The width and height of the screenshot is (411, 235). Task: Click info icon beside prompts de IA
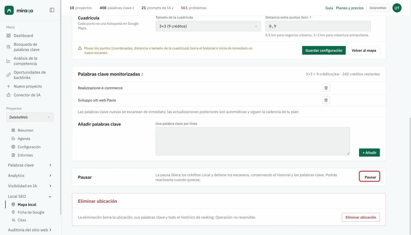172,8
